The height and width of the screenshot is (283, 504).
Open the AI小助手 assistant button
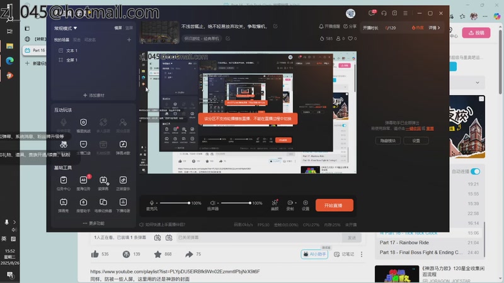[x=314, y=254]
